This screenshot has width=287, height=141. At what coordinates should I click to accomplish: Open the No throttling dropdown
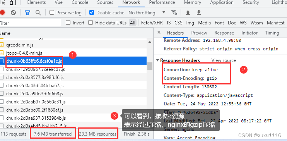pyautogui.click(x=147, y=13)
